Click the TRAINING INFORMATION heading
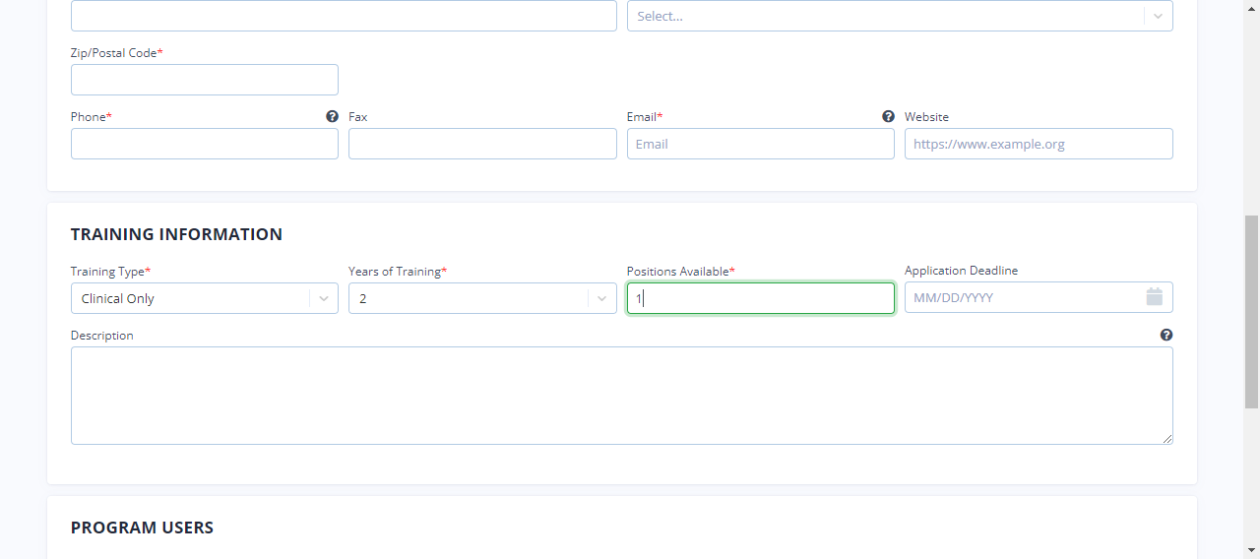The width and height of the screenshot is (1260, 559). (x=176, y=234)
